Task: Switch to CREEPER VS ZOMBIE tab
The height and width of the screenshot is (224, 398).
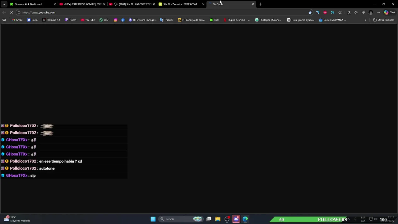Action: [83, 4]
